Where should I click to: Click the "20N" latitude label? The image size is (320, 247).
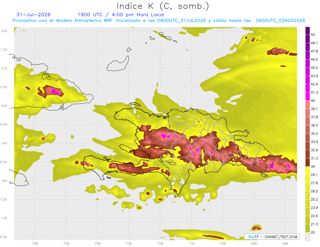4,106
